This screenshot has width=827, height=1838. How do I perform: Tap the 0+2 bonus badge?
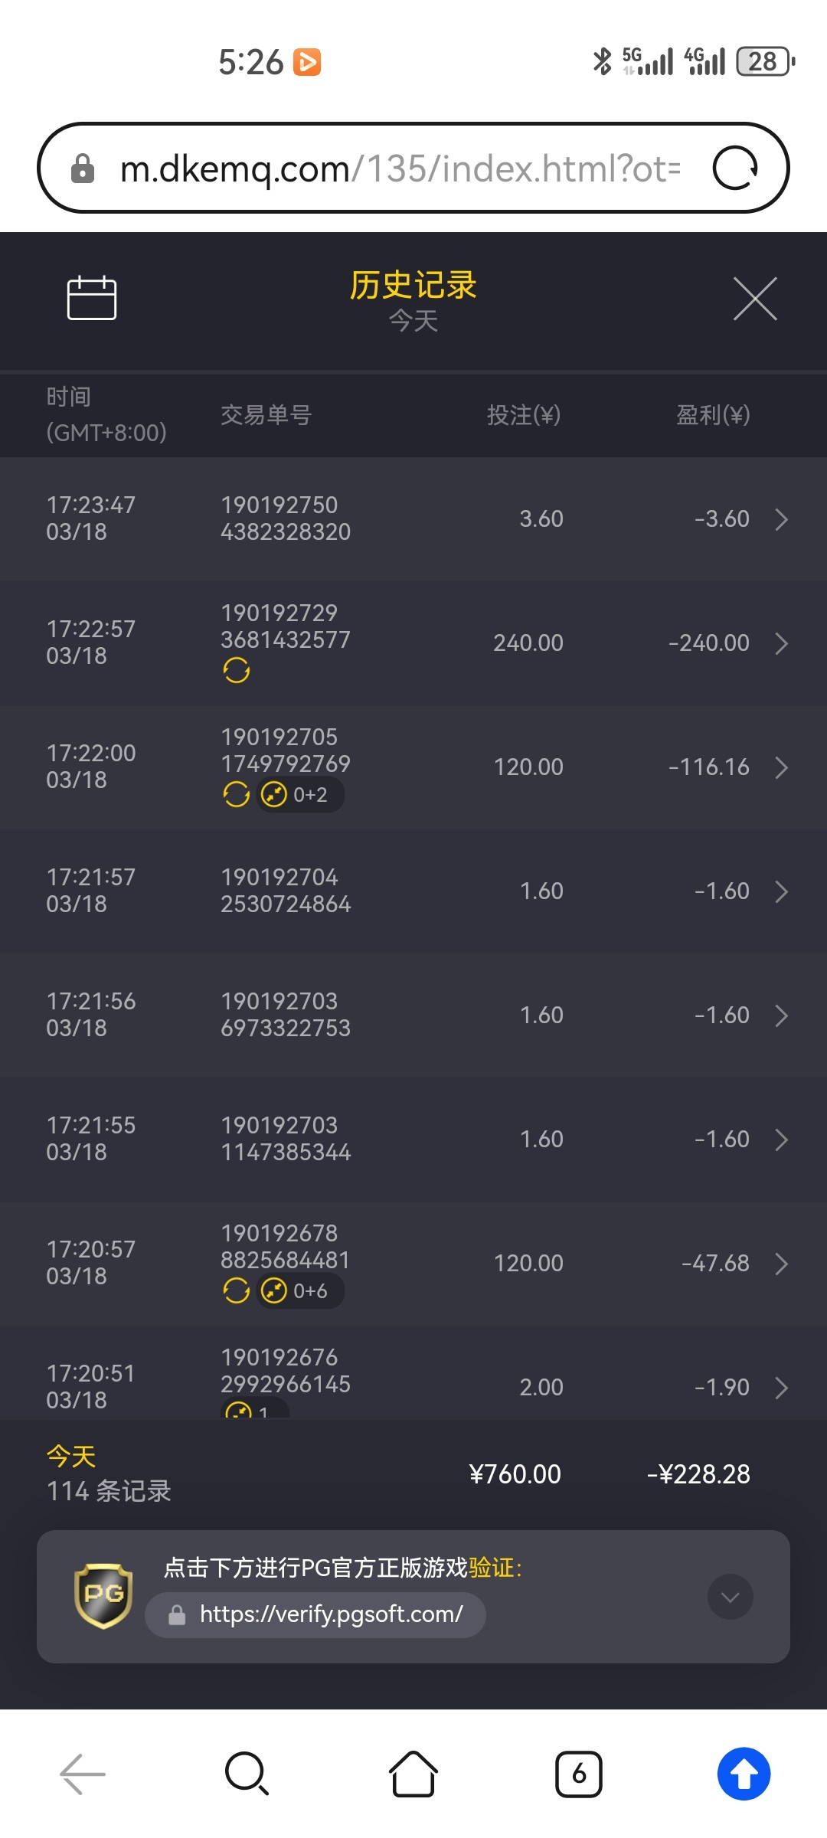pyautogui.click(x=300, y=795)
